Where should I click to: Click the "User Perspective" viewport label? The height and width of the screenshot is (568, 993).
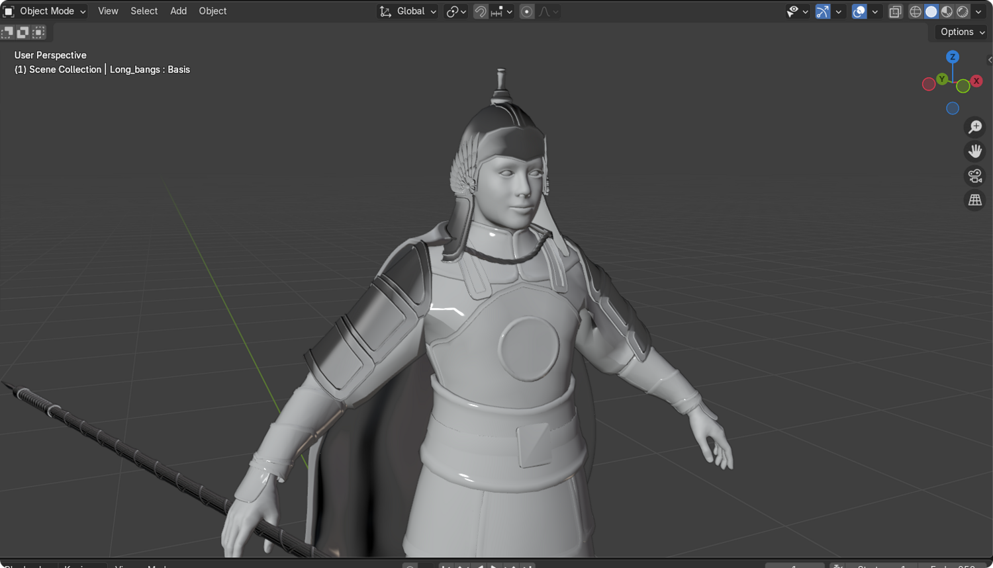[x=50, y=56]
